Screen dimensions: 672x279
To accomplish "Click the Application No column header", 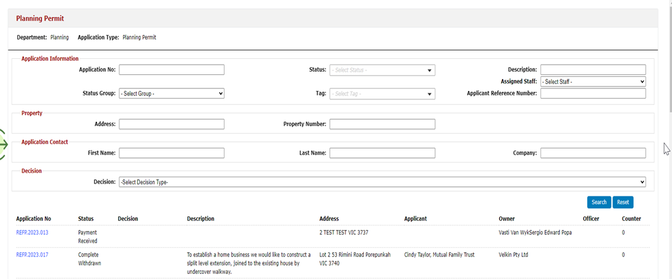I will [33, 219].
